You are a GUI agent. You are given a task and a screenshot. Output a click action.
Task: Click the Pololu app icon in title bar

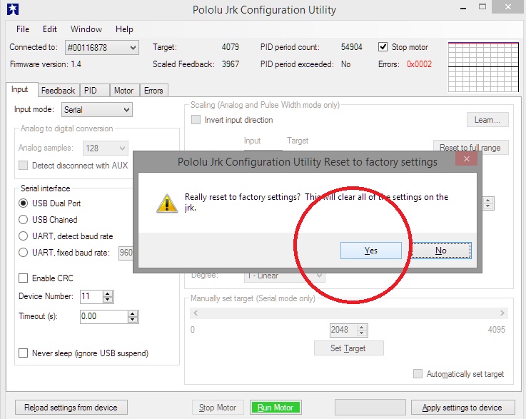pyautogui.click(x=13, y=9)
